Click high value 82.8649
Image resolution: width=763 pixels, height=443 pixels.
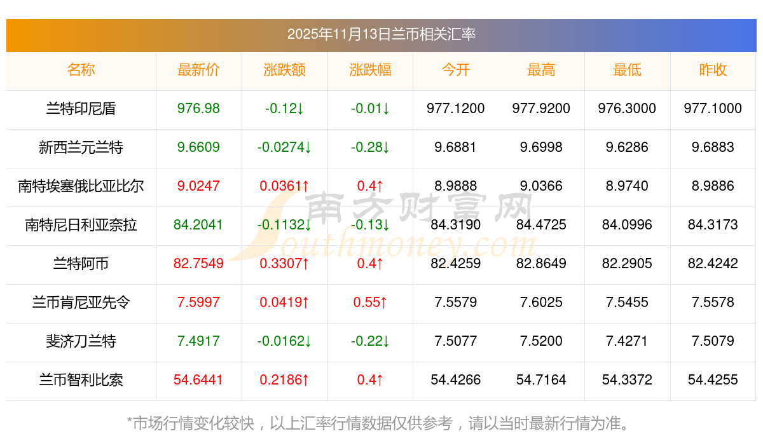[x=541, y=264]
